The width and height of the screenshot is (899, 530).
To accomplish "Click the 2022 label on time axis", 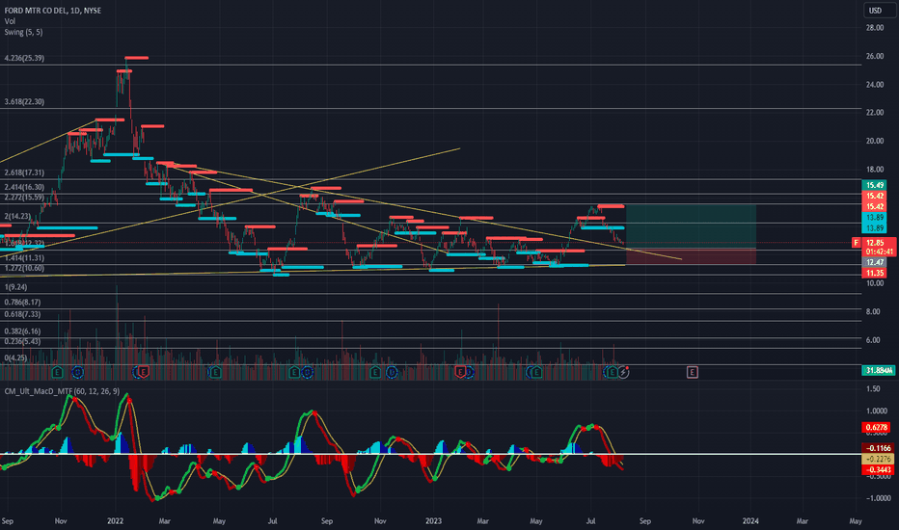I will pyautogui.click(x=115, y=520).
